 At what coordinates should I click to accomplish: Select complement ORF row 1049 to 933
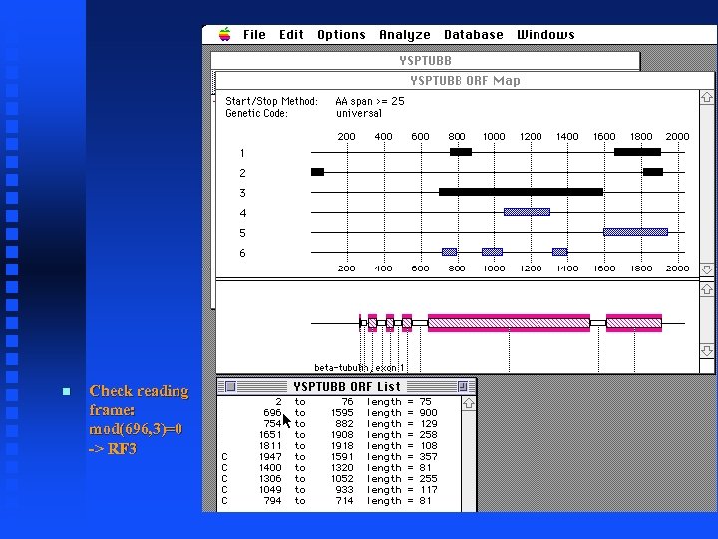(x=339, y=490)
